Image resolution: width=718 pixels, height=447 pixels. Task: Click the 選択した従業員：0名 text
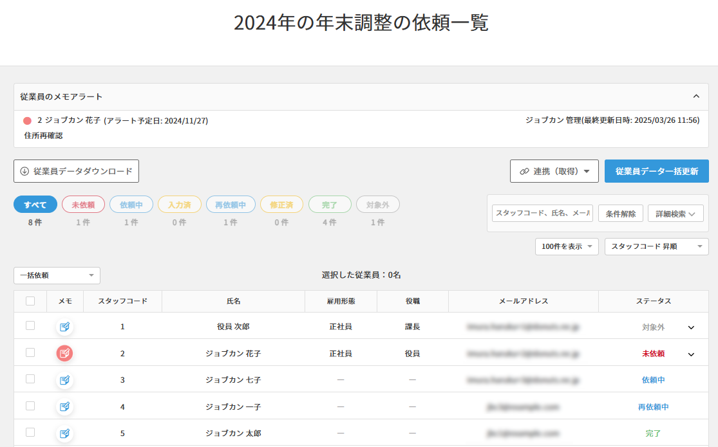[361, 275]
